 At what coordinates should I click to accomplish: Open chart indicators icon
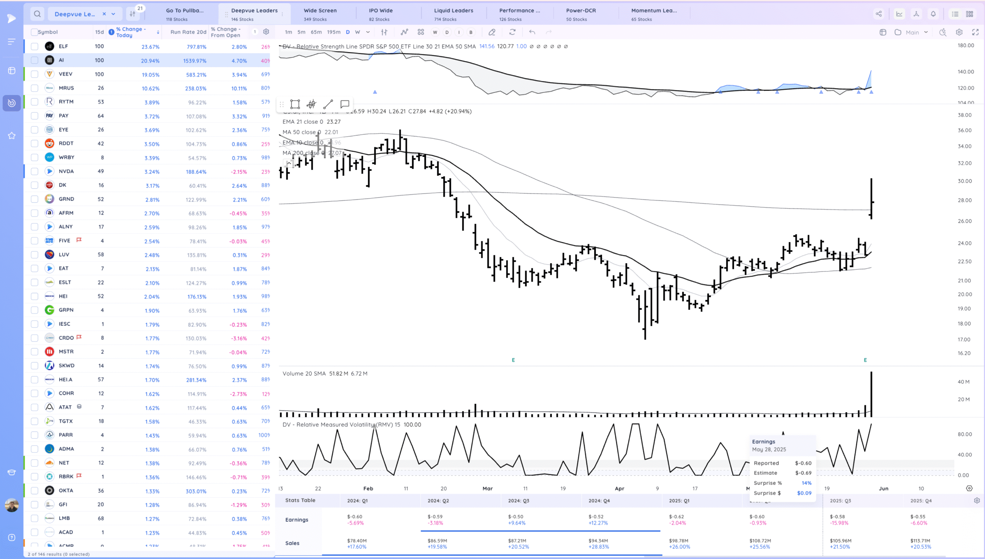tap(404, 32)
